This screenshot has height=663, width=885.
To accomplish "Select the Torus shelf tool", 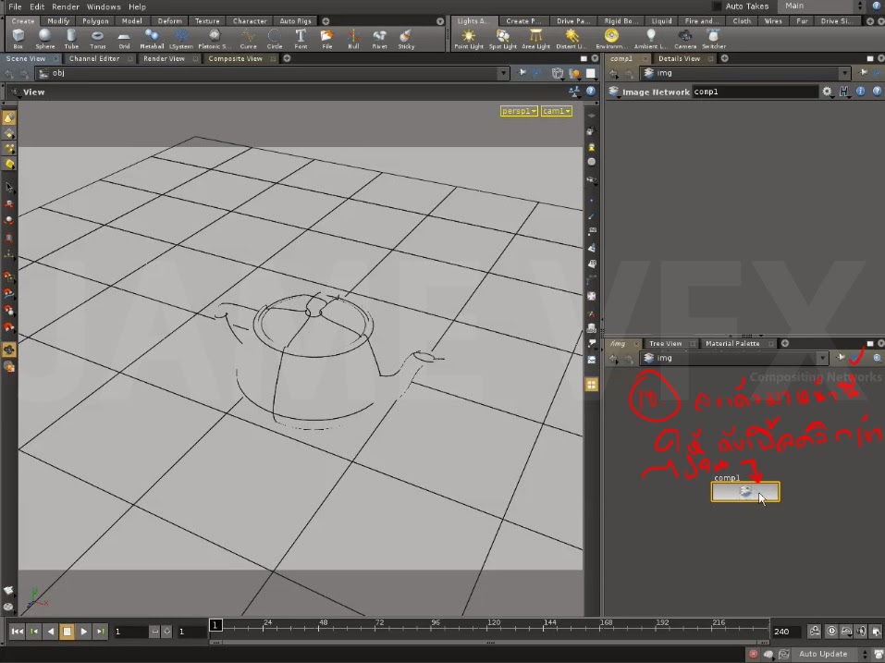I will 98,39.
